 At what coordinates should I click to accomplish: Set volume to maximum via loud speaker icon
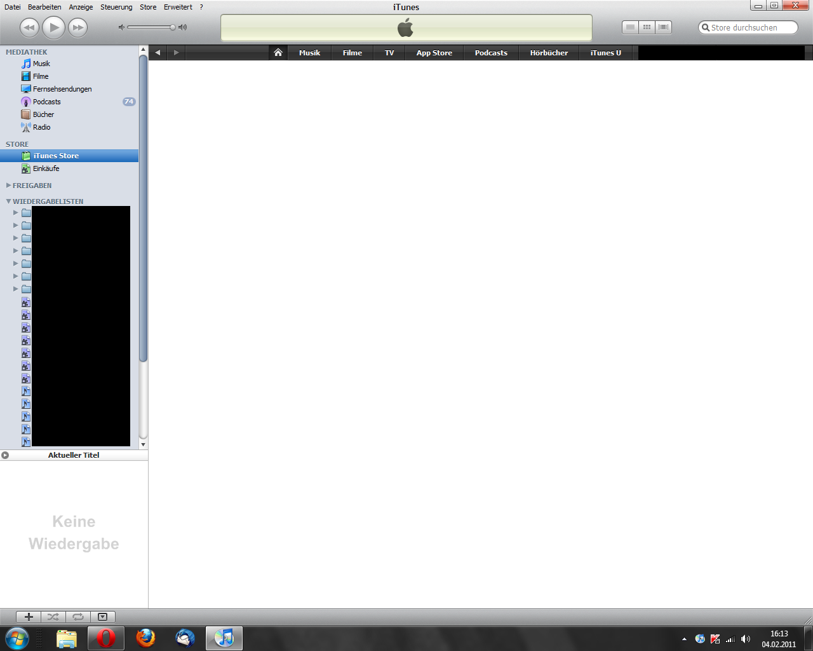182,27
